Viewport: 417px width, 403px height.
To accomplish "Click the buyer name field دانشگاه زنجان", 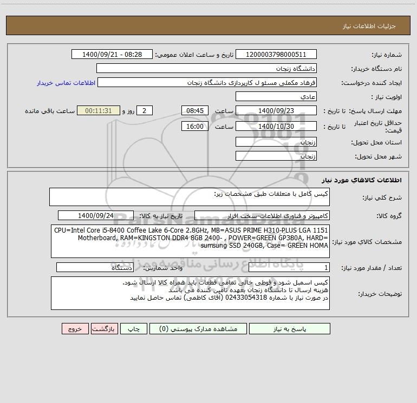I will pyautogui.click(x=206, y=68).
